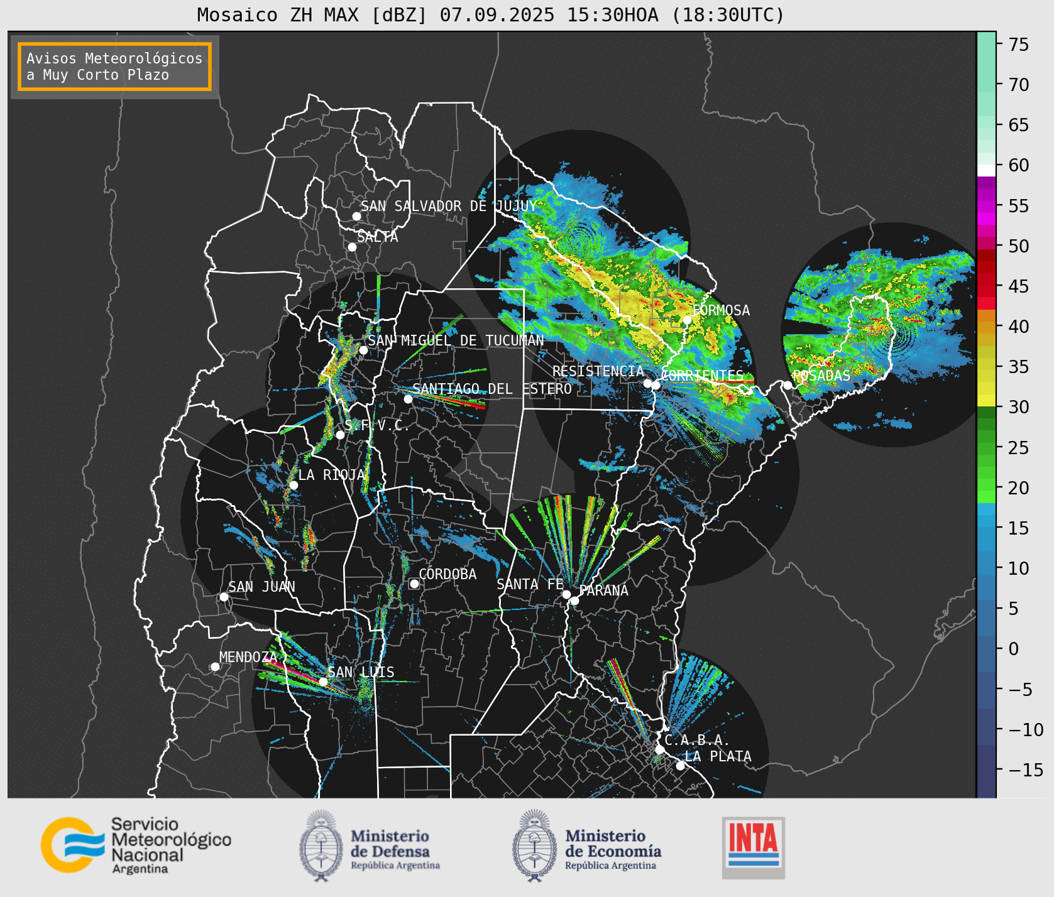The image size is (1054, 897).
Task: Click the Corrientes city marker
Action: tap(656, 385)
